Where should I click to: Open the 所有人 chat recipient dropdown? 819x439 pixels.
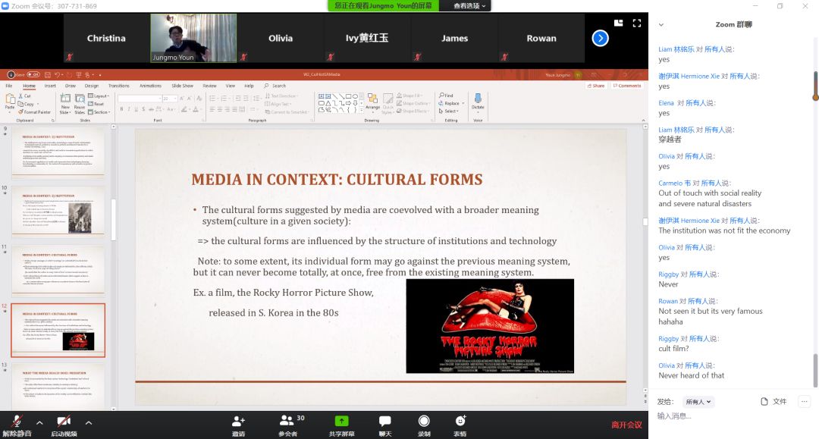pyautogui.click(x=698, y=402)
